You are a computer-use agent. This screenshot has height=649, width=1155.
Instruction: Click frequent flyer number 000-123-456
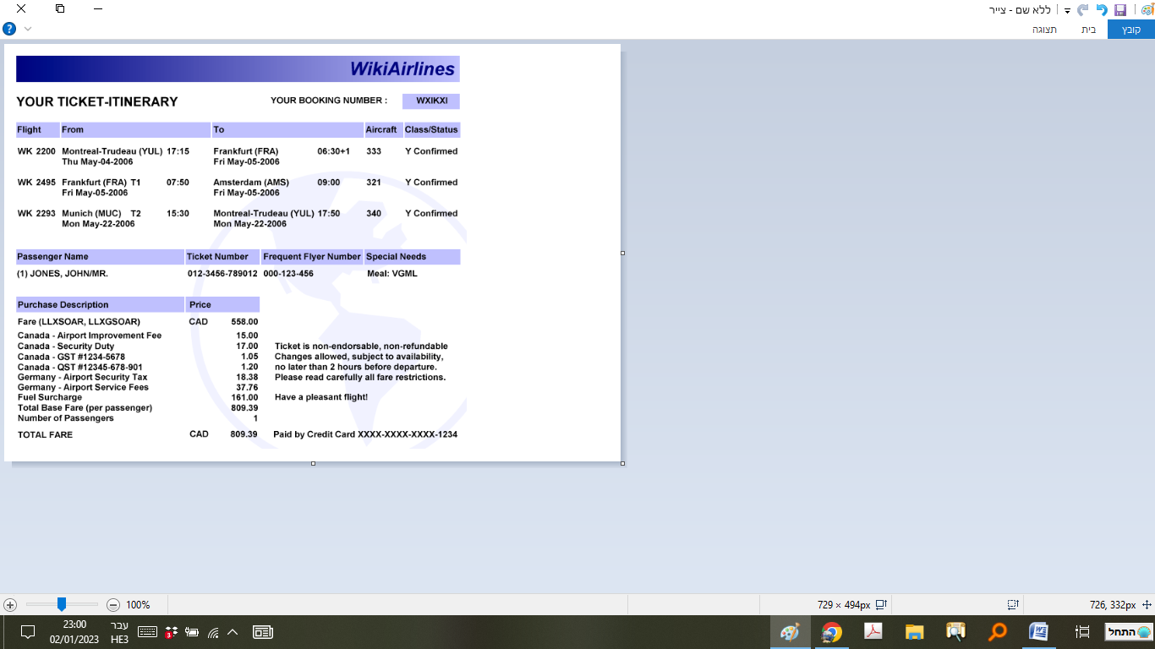pyautogui.click(x=288, y=274)
